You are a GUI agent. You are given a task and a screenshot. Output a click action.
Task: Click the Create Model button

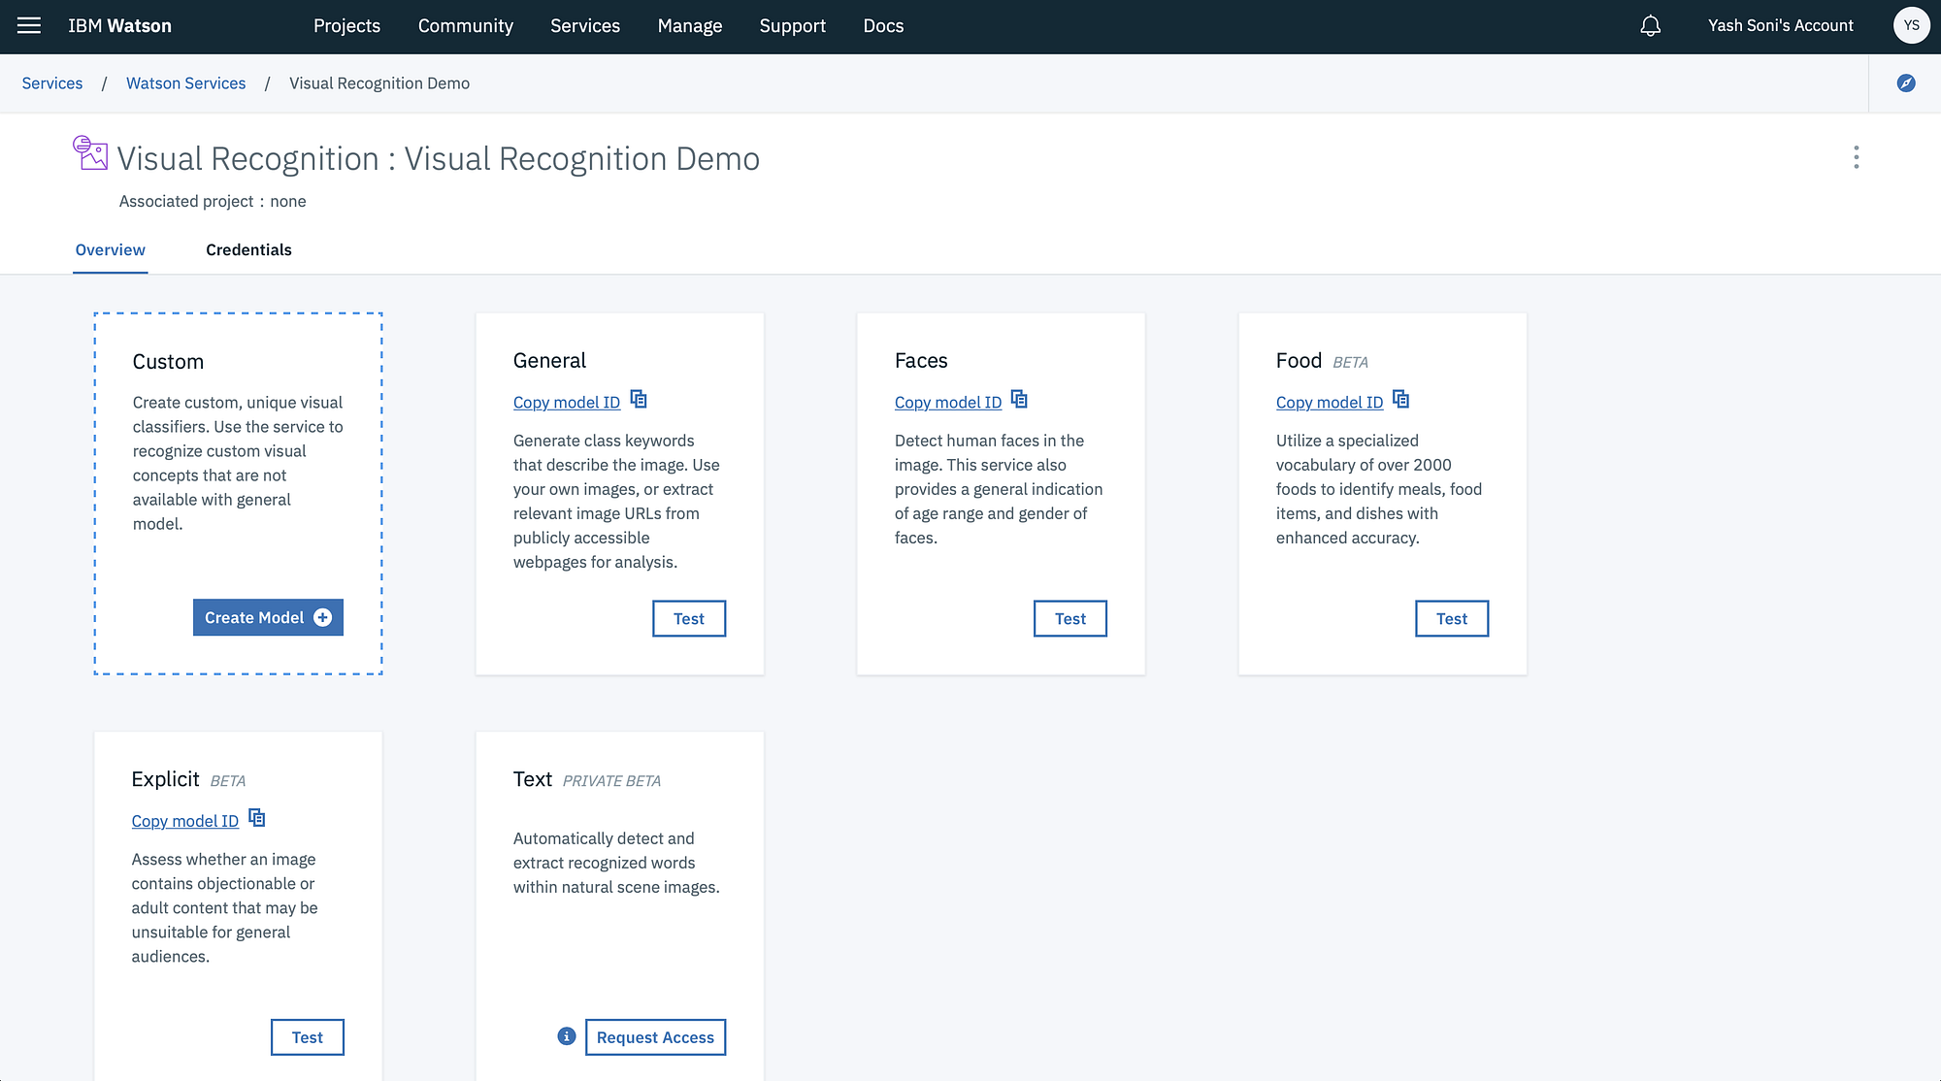(268, 618)
